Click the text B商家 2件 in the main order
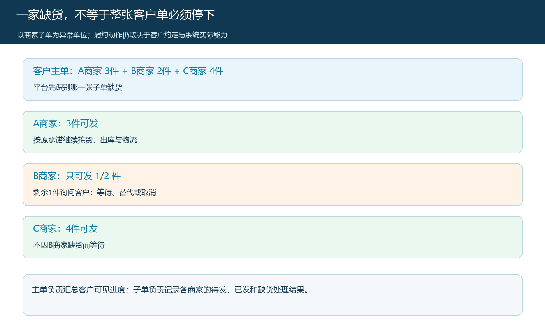This screenshot has height=325, width=545. 151,71
